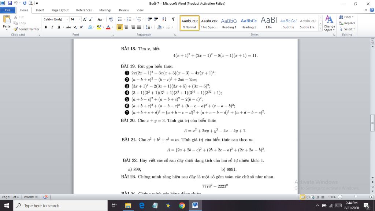Viewport: 375px width, 211px height.
Task: Open the font size dropdown showing 14
Action: tap(79, 19)
